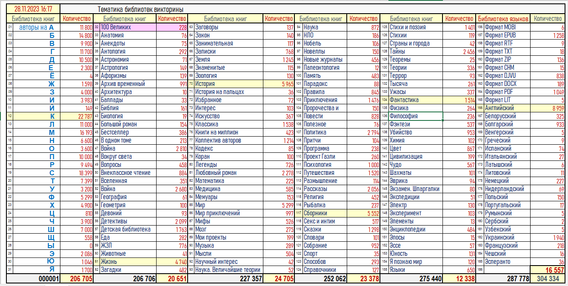This screenshot has height=286, width=568.
Task: Select the grand total '304 334'
Action: [548, 278]
